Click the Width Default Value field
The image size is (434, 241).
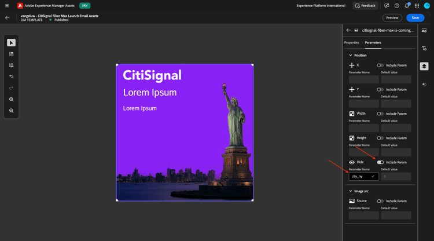tap(396, 128)
